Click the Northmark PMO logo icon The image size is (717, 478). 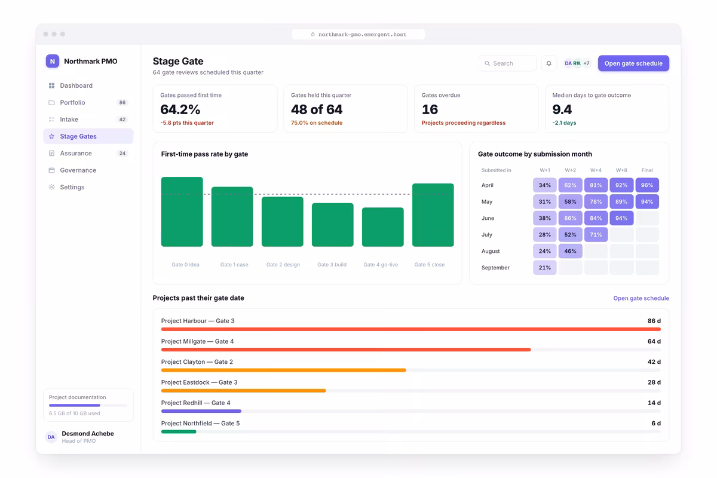[53, 61]
